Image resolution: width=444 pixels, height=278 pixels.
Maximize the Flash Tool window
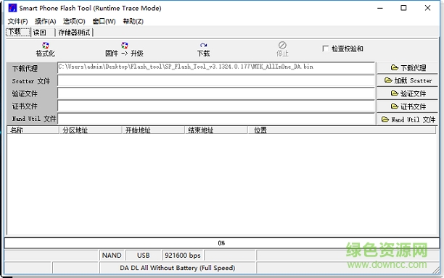tap(403, 8)
